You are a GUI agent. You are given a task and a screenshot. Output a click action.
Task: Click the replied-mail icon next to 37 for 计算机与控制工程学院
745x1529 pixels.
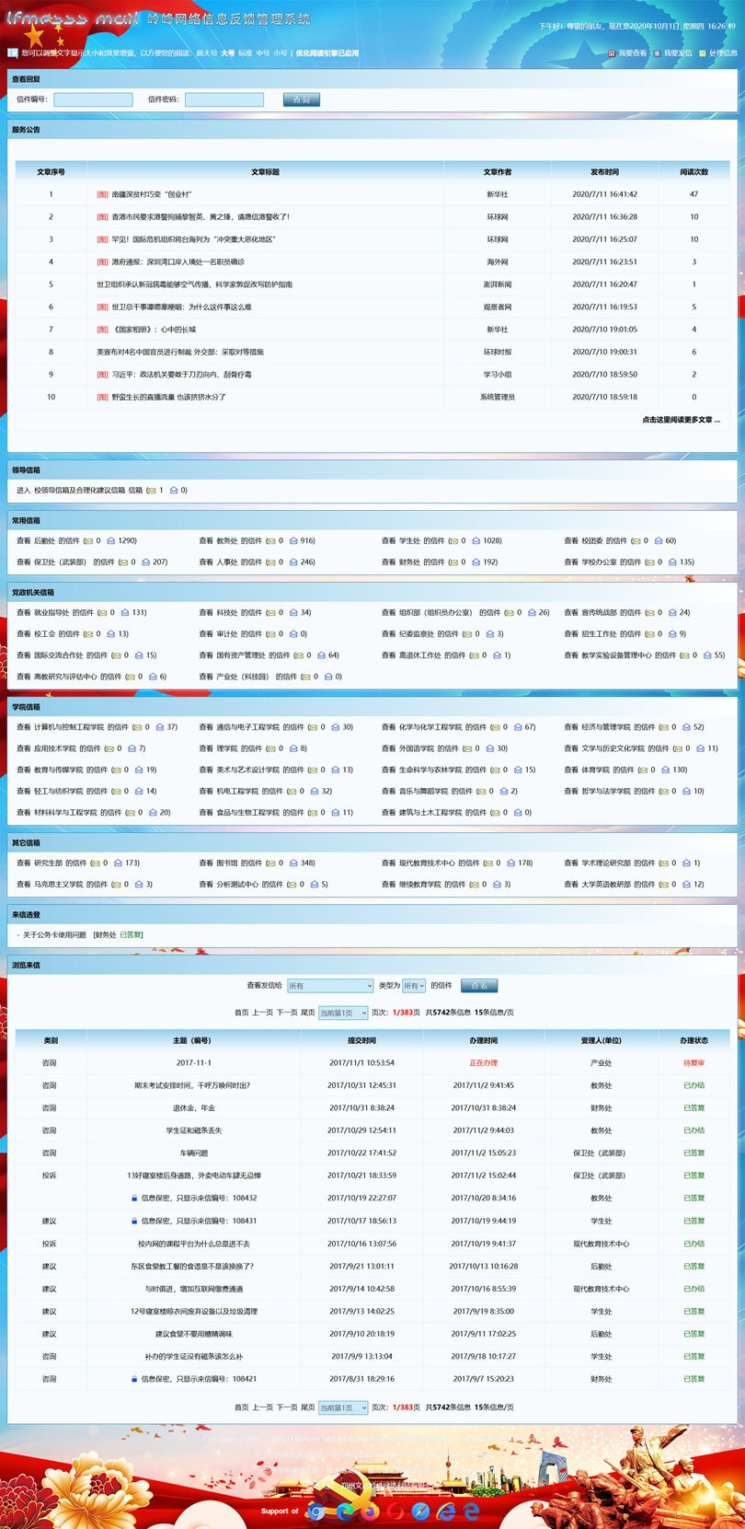[160, 727]
